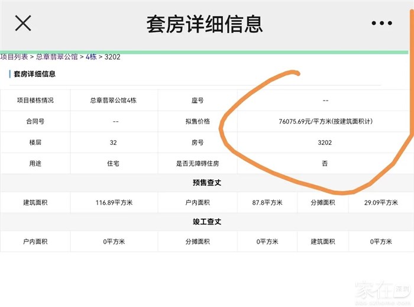Screen dimensions: 414x307
Task: Open the three-dot more options menu
Action: 381,24
